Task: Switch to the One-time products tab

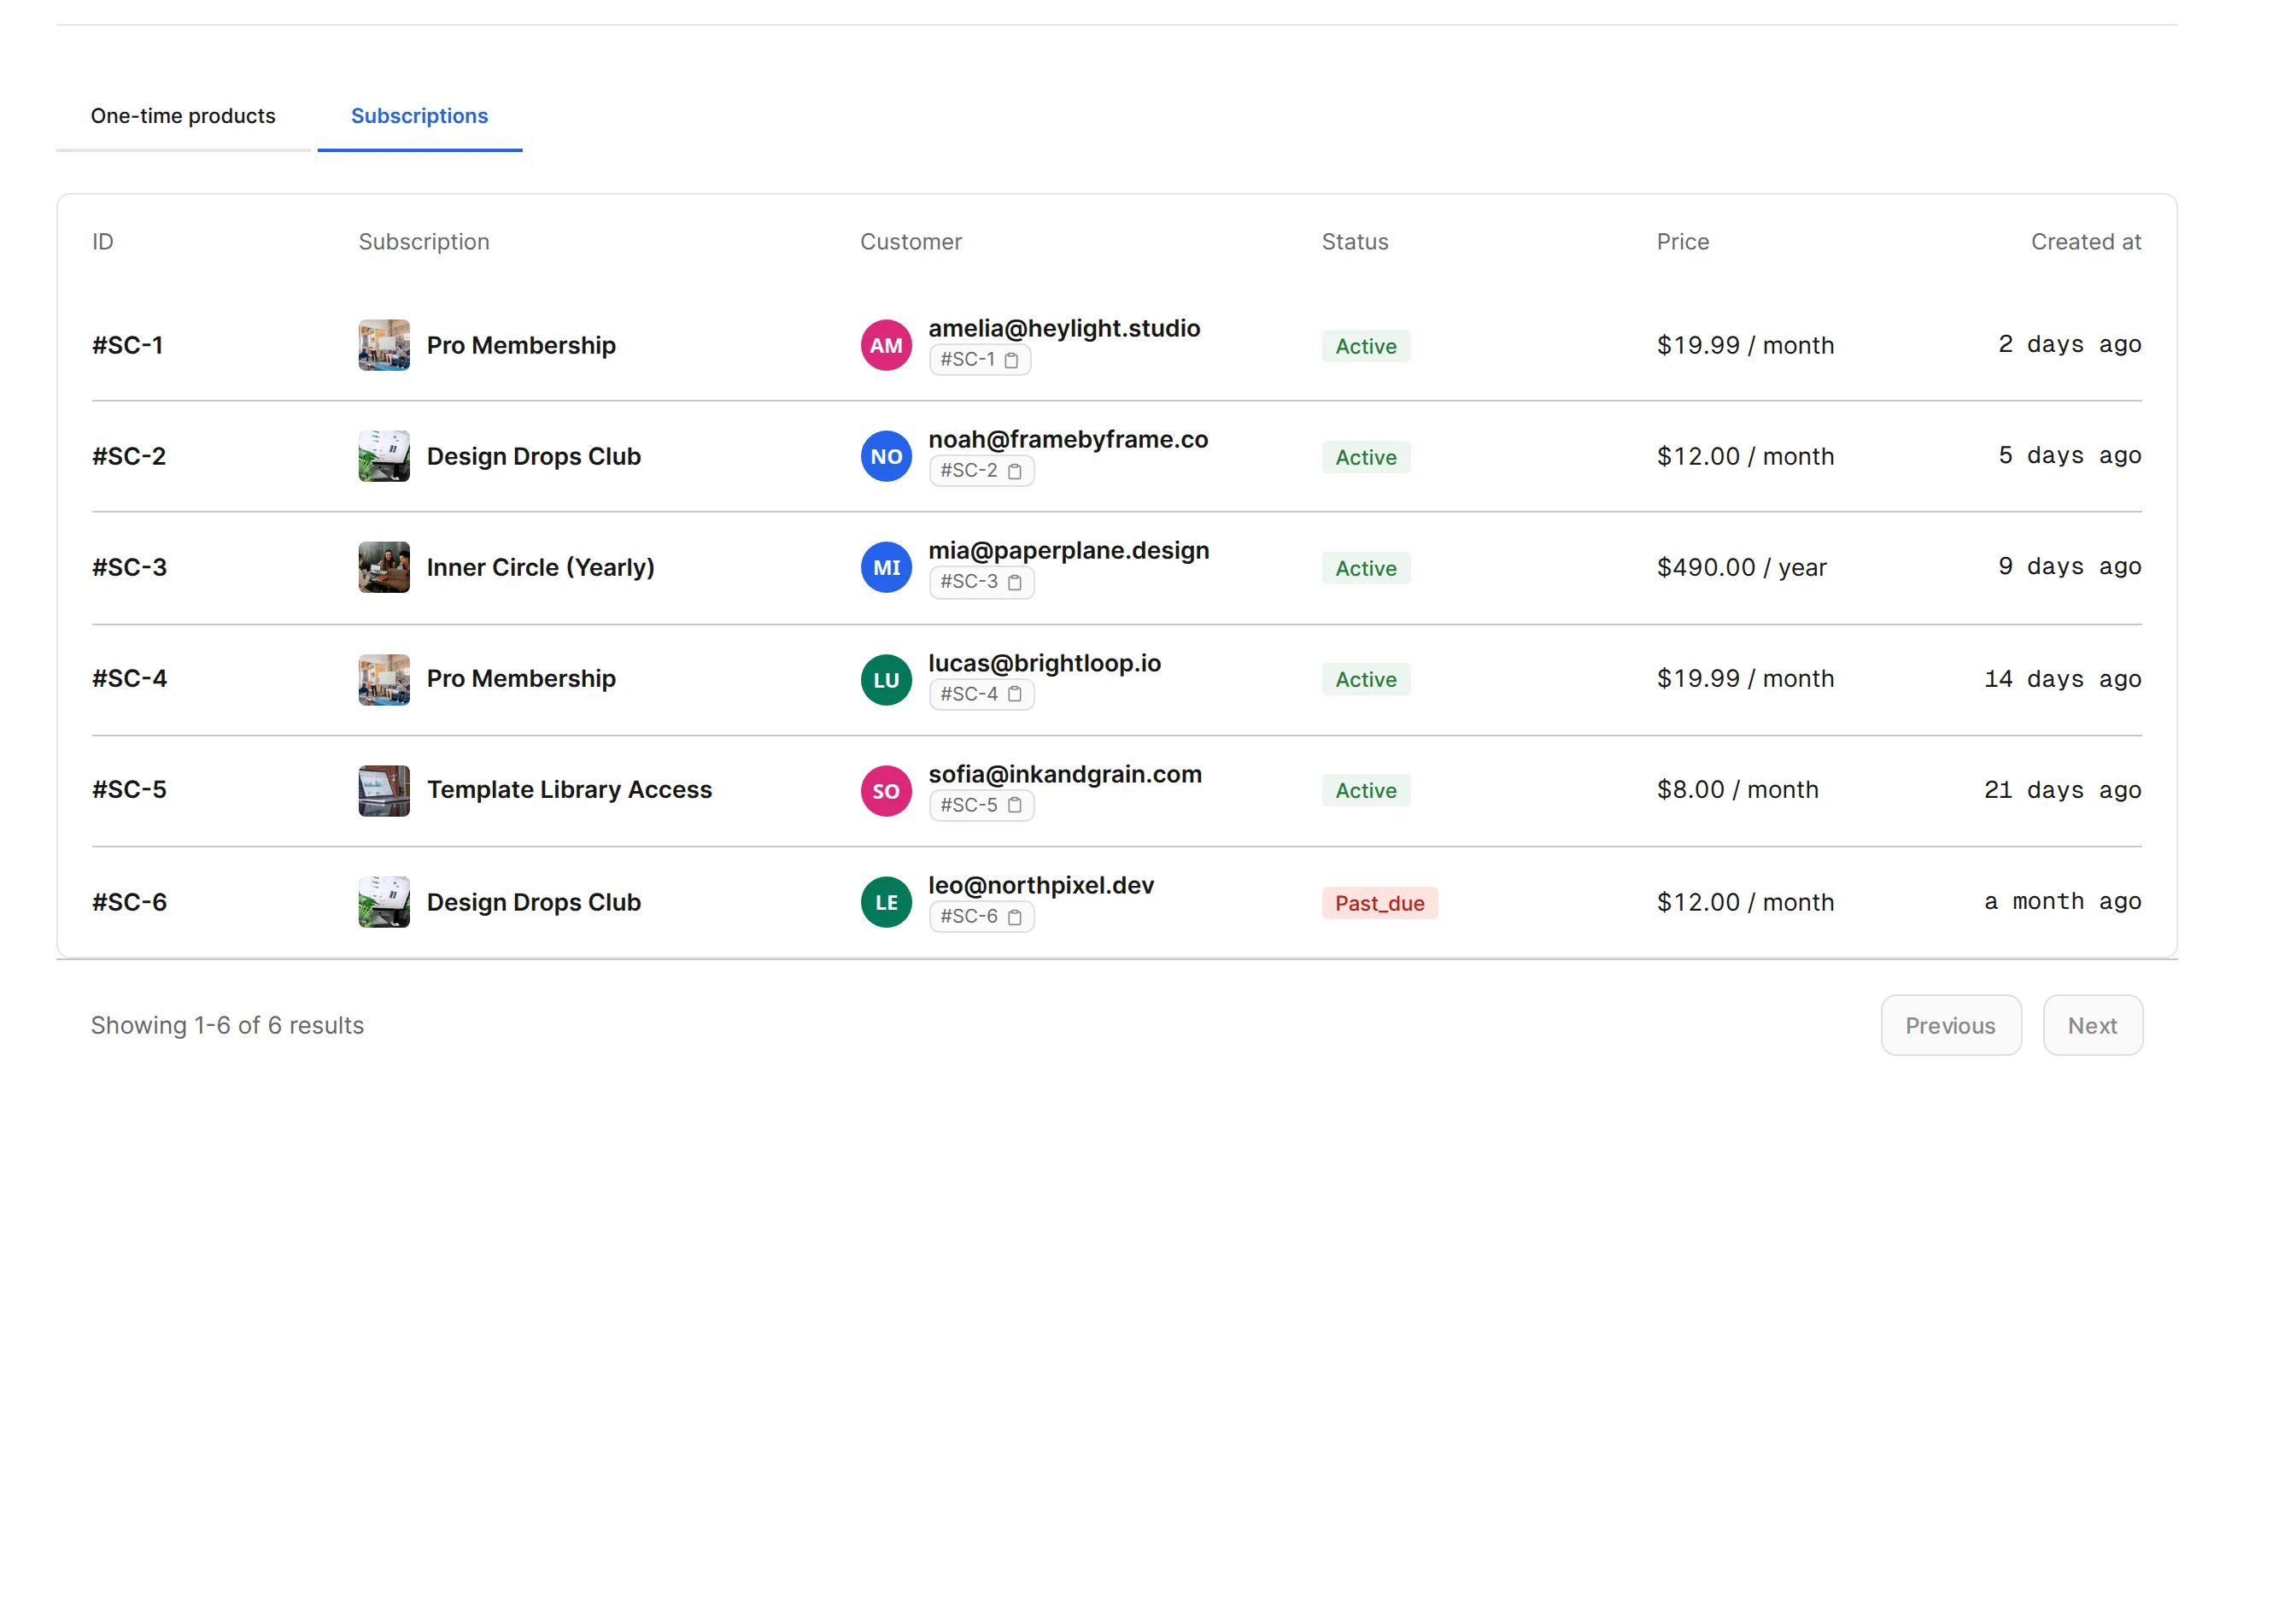Action: coord(183,116)
